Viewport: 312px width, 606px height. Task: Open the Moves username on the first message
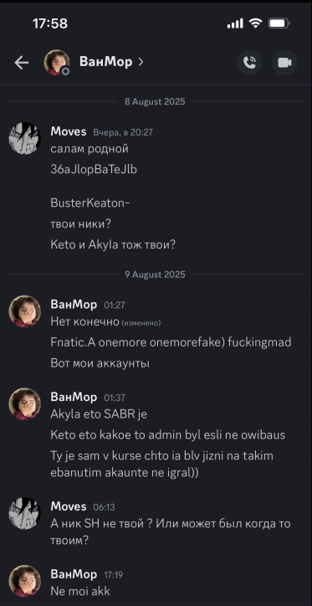coord(69,131)
